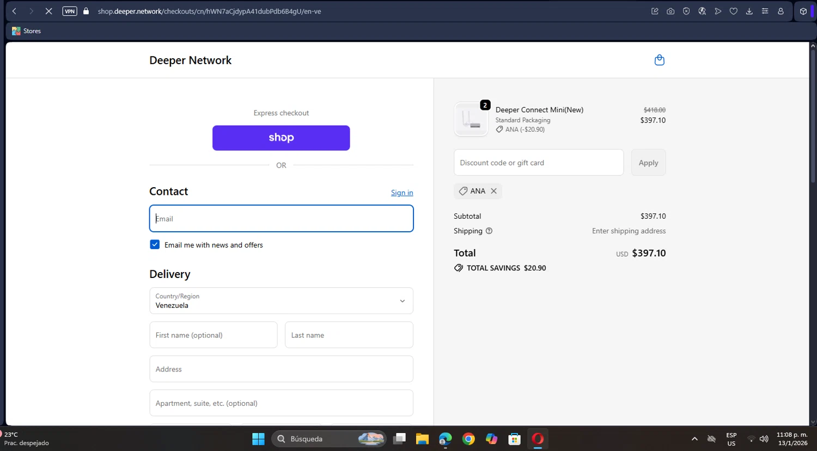Click the Enter shipping address text
This screenshot has width=817, height=451.
coord(629,231)
